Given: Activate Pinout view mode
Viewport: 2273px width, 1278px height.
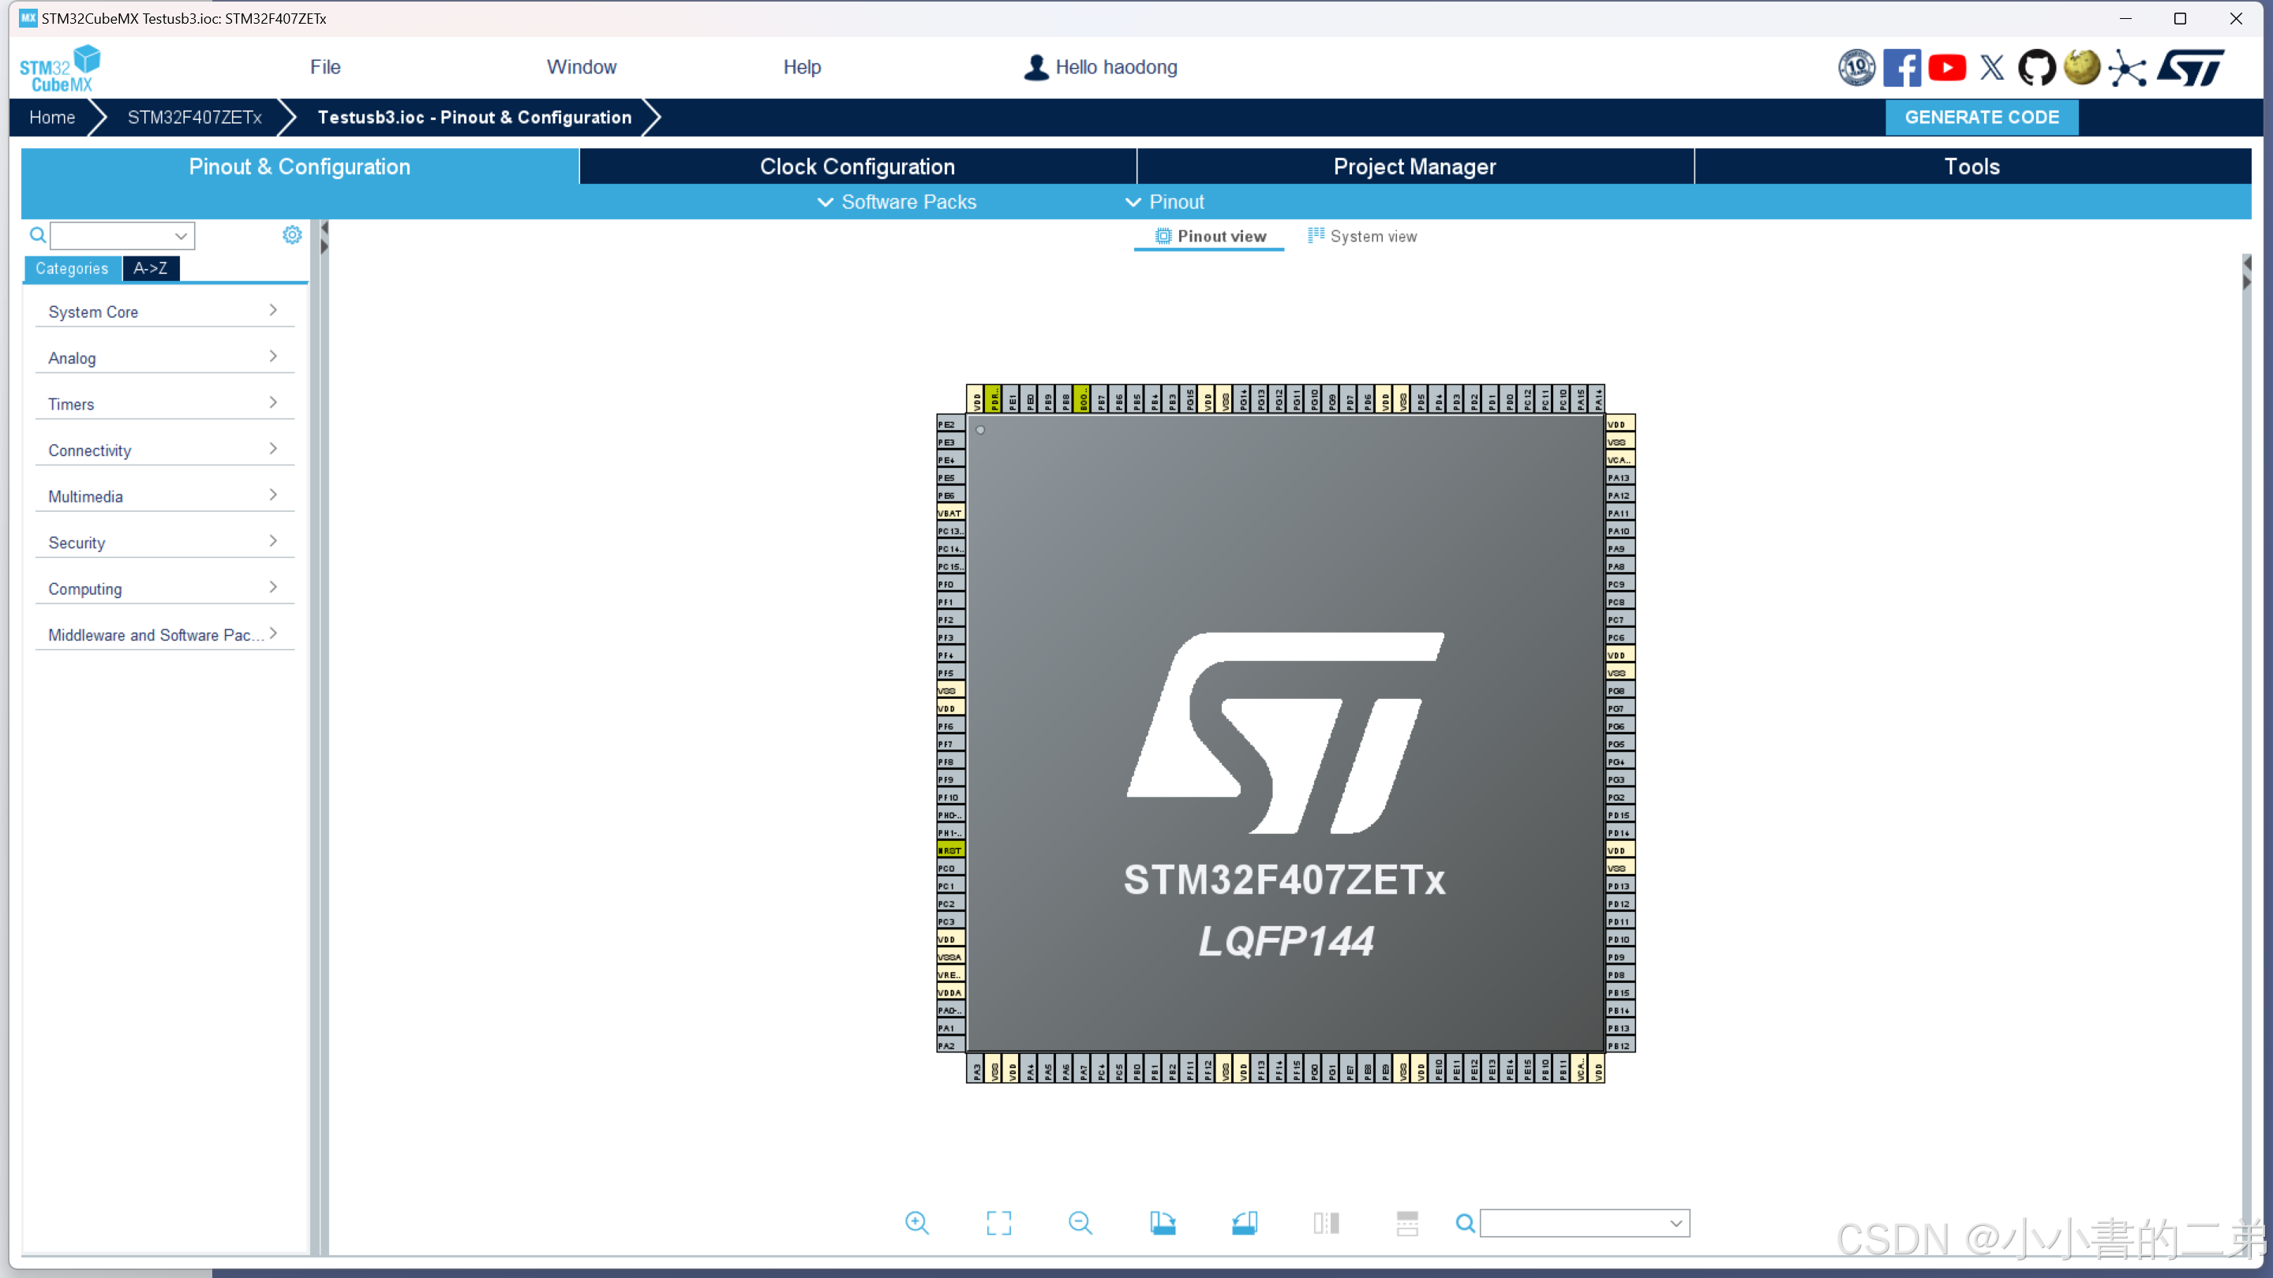Looking at the screenshot, I should click(1209, 236).
